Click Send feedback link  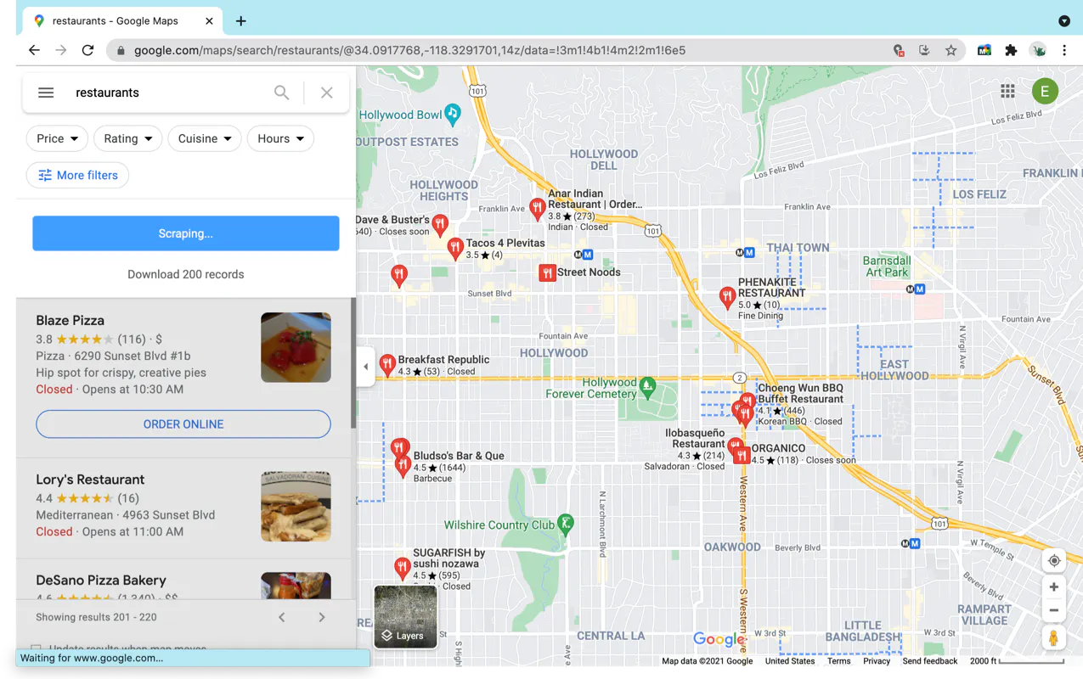coord(930,661)
